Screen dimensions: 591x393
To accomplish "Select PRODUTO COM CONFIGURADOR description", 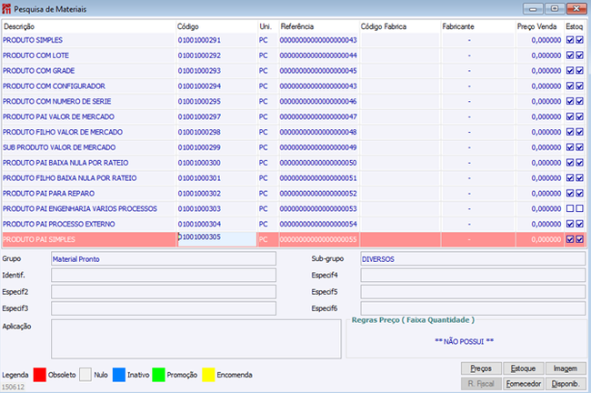I will 54,86.
